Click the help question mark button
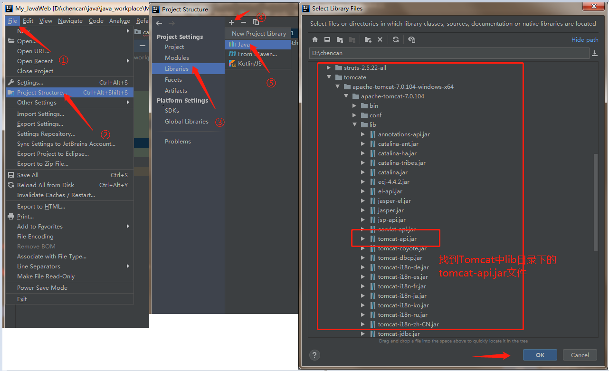Screen dimensions: 609x371 [x=314, y=355]
